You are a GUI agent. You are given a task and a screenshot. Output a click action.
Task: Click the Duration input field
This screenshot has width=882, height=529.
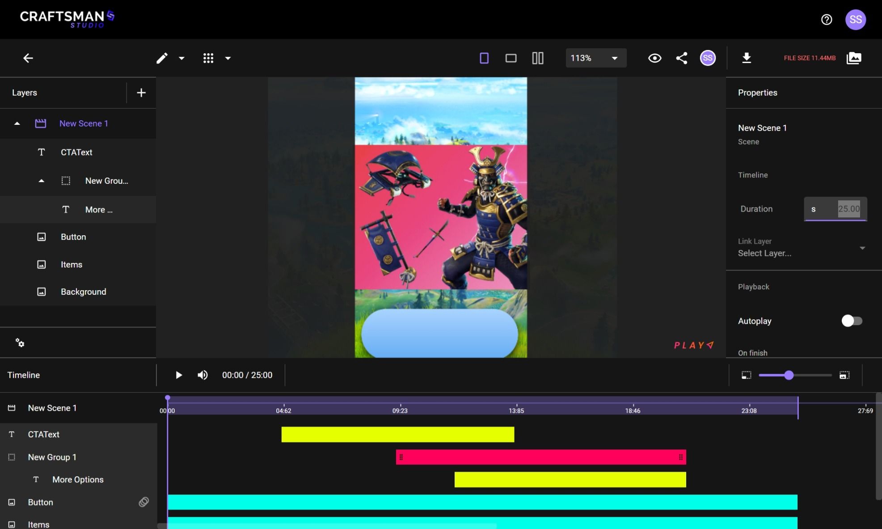click(x=836, y=209)
